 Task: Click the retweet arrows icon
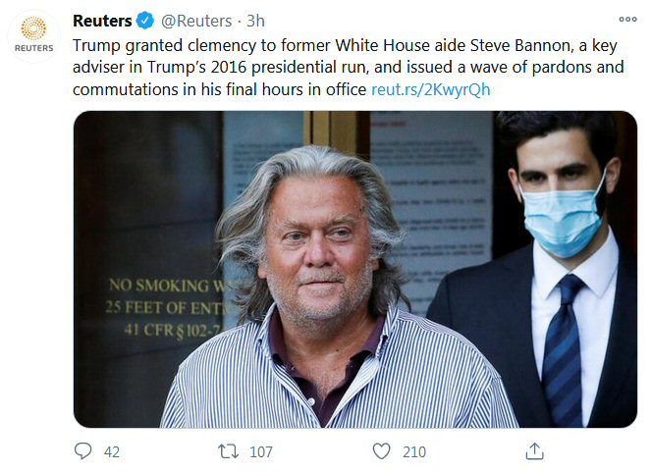(x=227, y=450)
